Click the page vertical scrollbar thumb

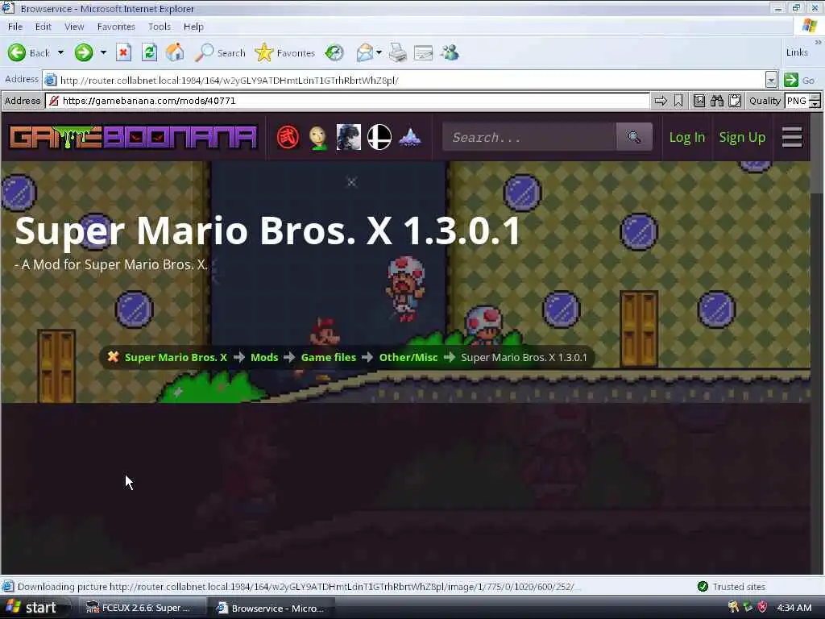tap(816, 152)
